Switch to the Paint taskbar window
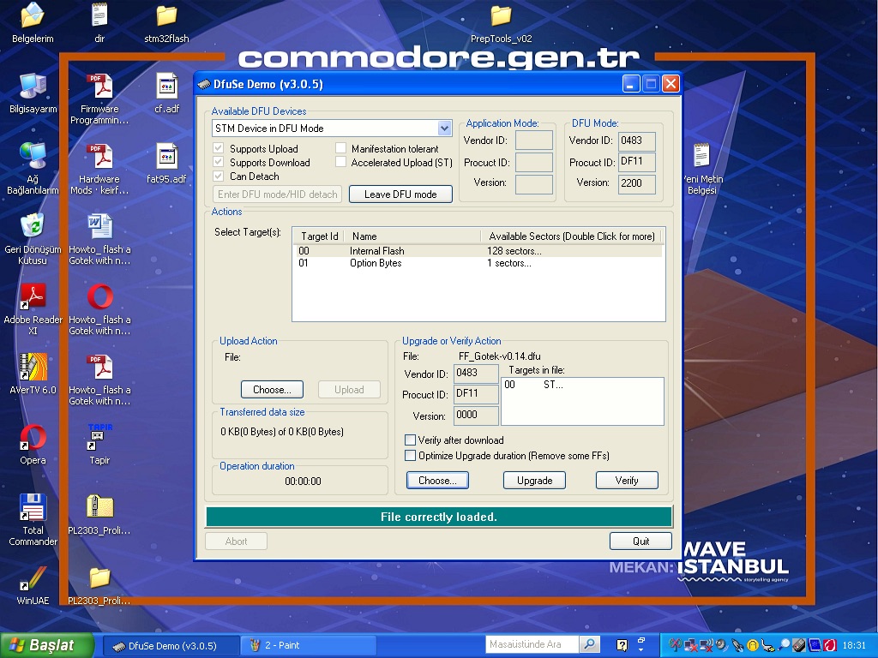The height and width of the screenshot is (658, 878). pyautogui.click(x=290, y=645)
